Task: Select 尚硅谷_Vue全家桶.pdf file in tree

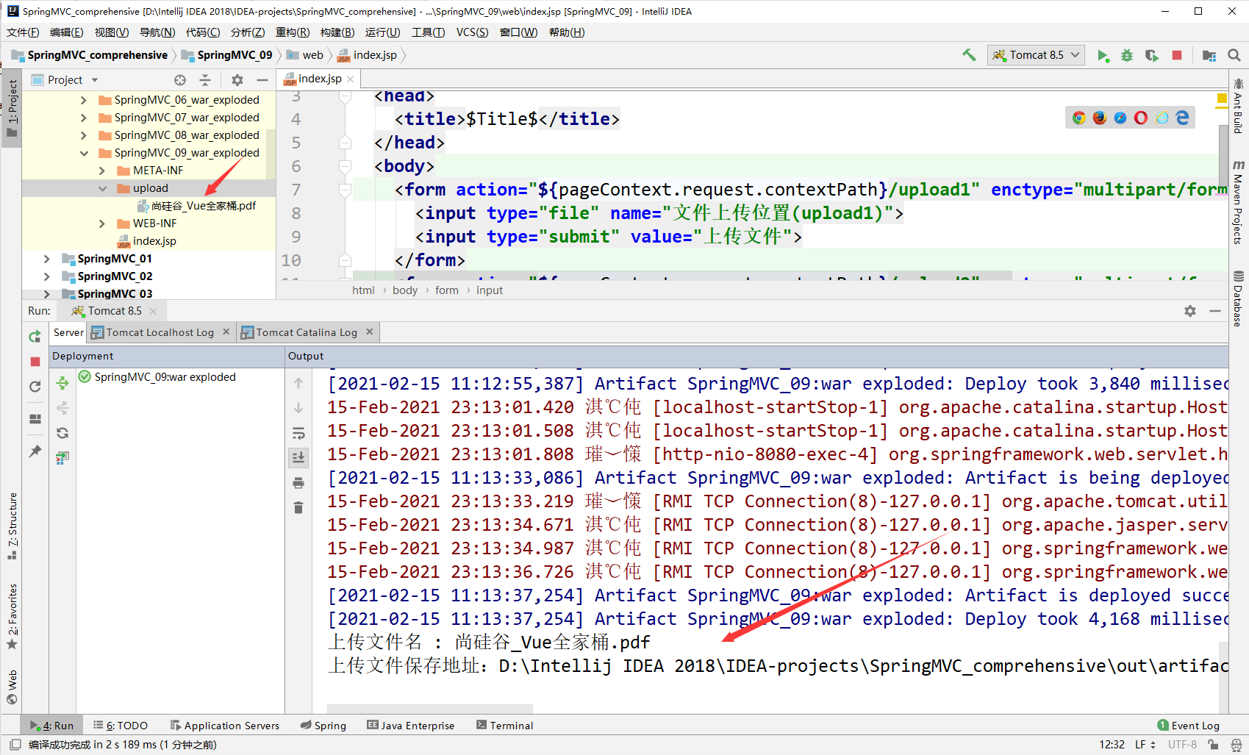Action: pyautogui.click(x=196, y=206)
